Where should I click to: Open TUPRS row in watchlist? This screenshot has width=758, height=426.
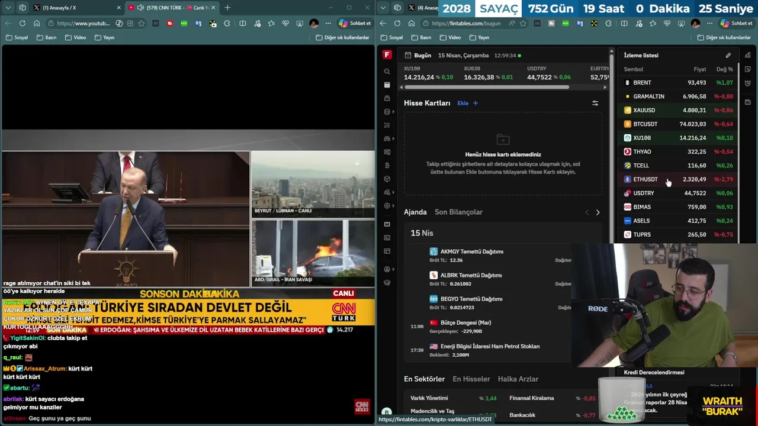(x=677, y=234)
